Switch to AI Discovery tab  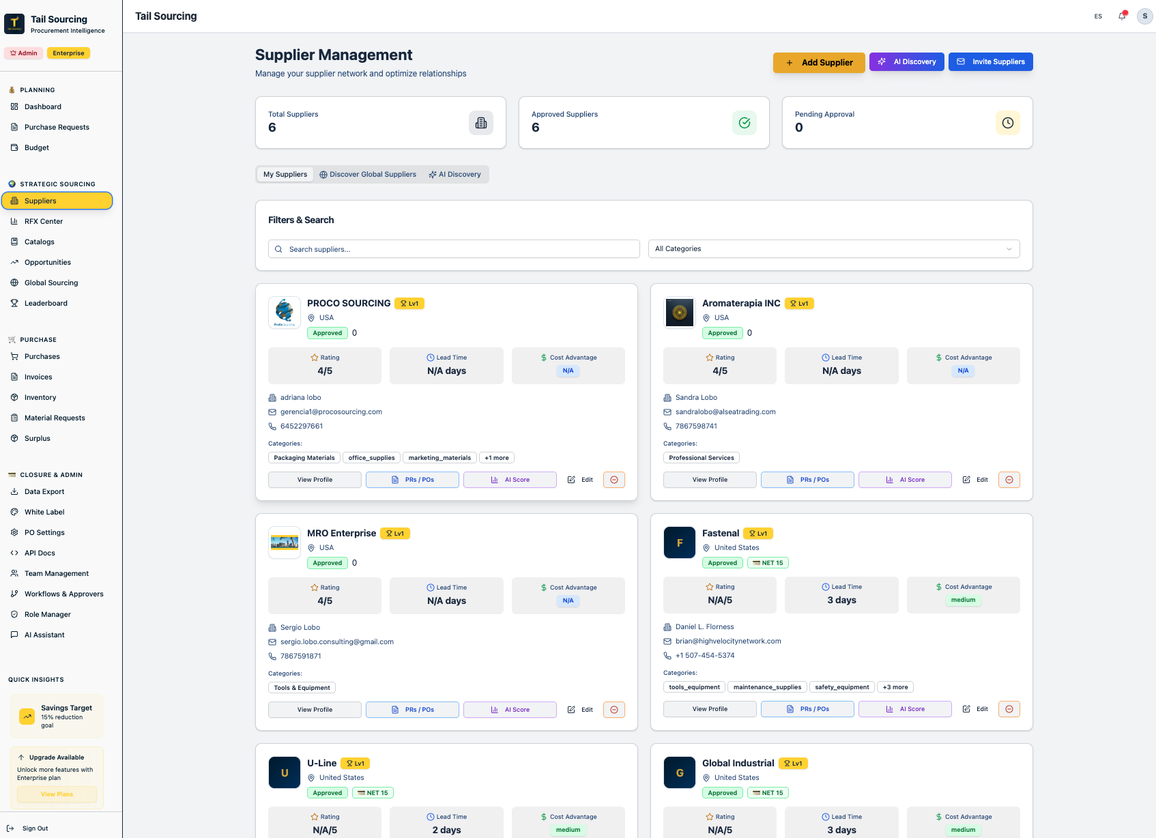tap(455, 174)
